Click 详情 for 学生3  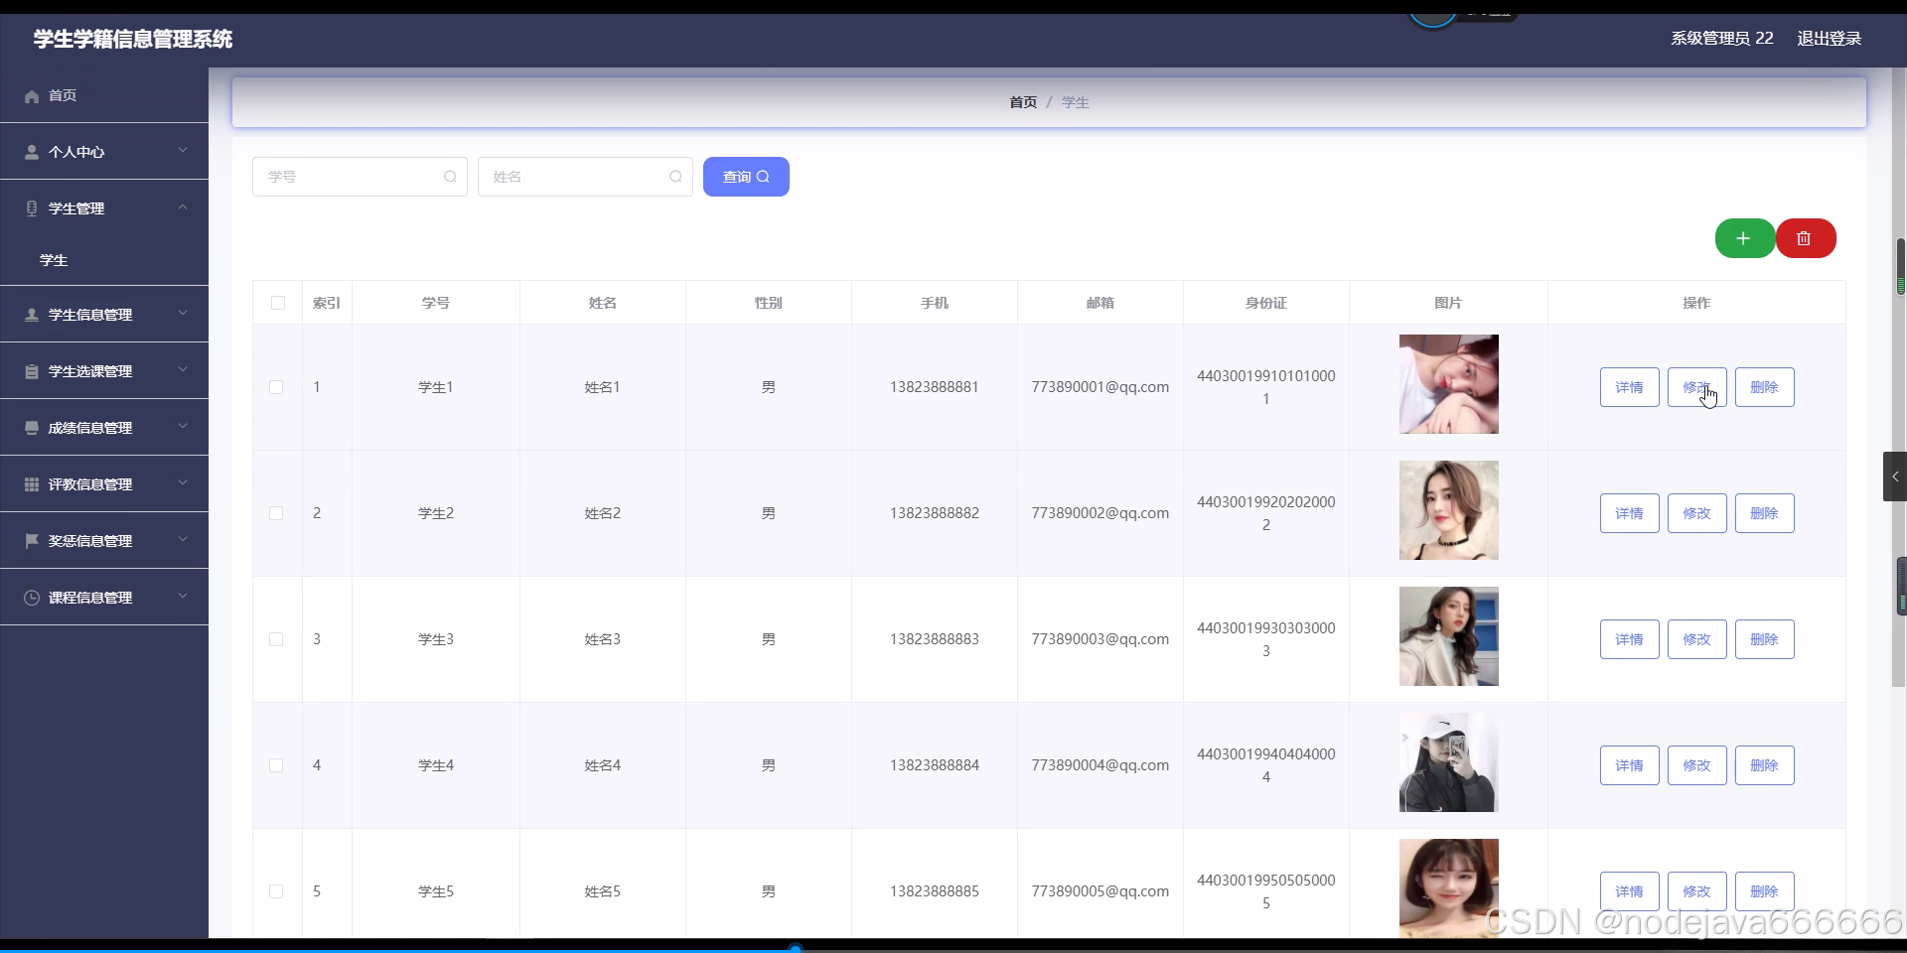pyautogui.click(x=1629, y=639)
